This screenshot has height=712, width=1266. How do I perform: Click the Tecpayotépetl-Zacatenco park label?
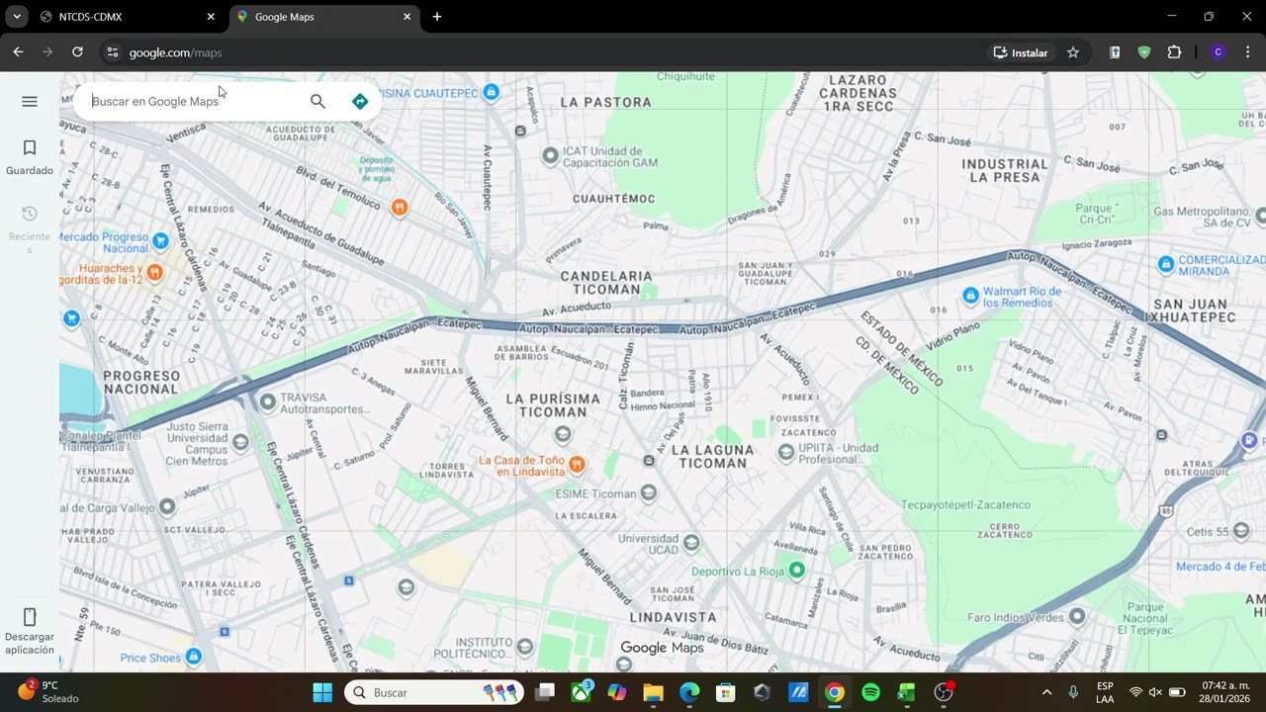(965, 504)
